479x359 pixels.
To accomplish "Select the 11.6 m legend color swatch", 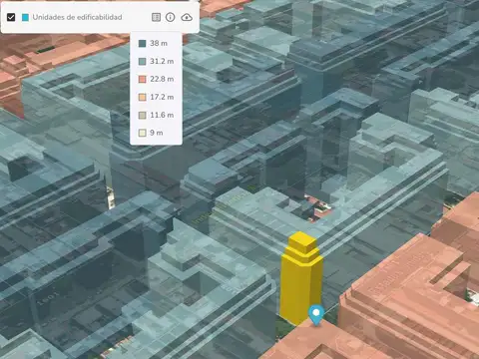I will [143, 115].
